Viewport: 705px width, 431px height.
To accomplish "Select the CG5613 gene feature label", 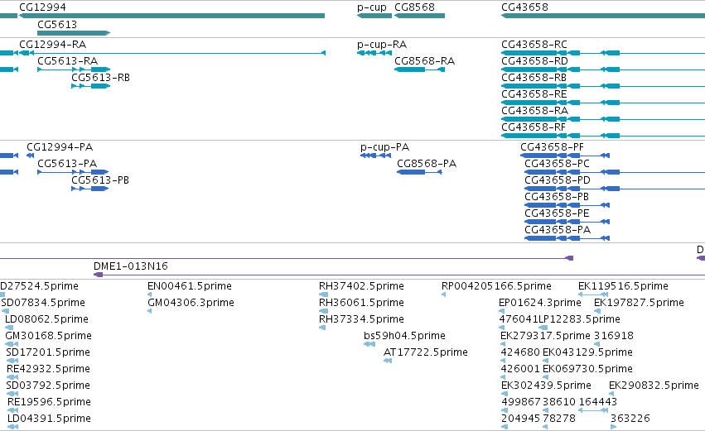I will click(x=57, y=24).
